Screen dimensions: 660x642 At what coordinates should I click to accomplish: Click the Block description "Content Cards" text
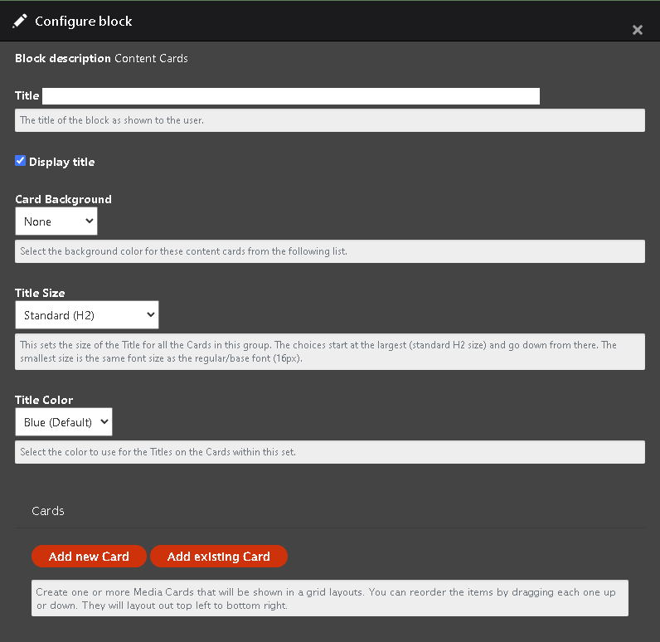coord(151,58)
